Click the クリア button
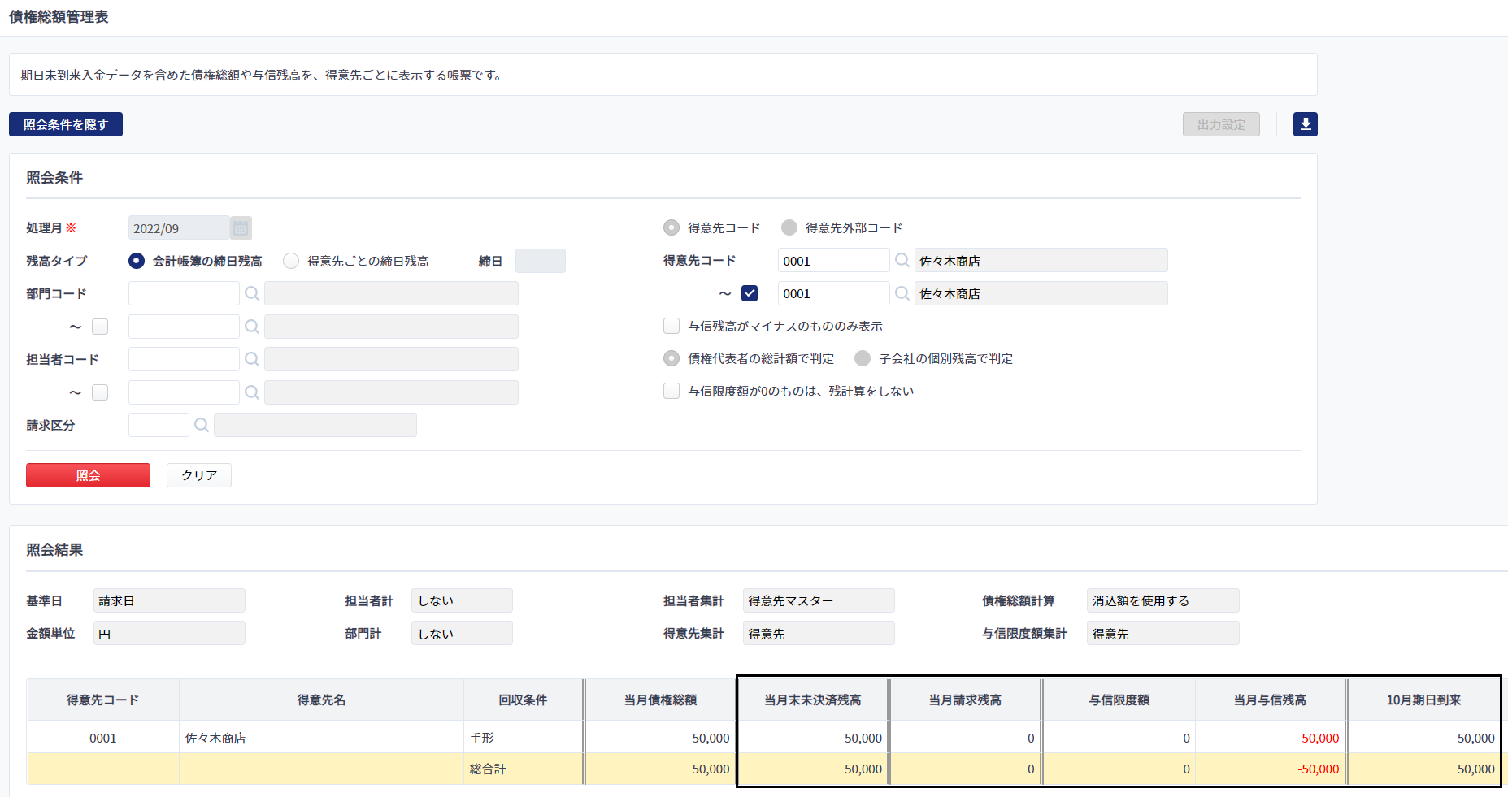Screen dimensions: 1508x797 pyautogui.click(x=199, y=475)
